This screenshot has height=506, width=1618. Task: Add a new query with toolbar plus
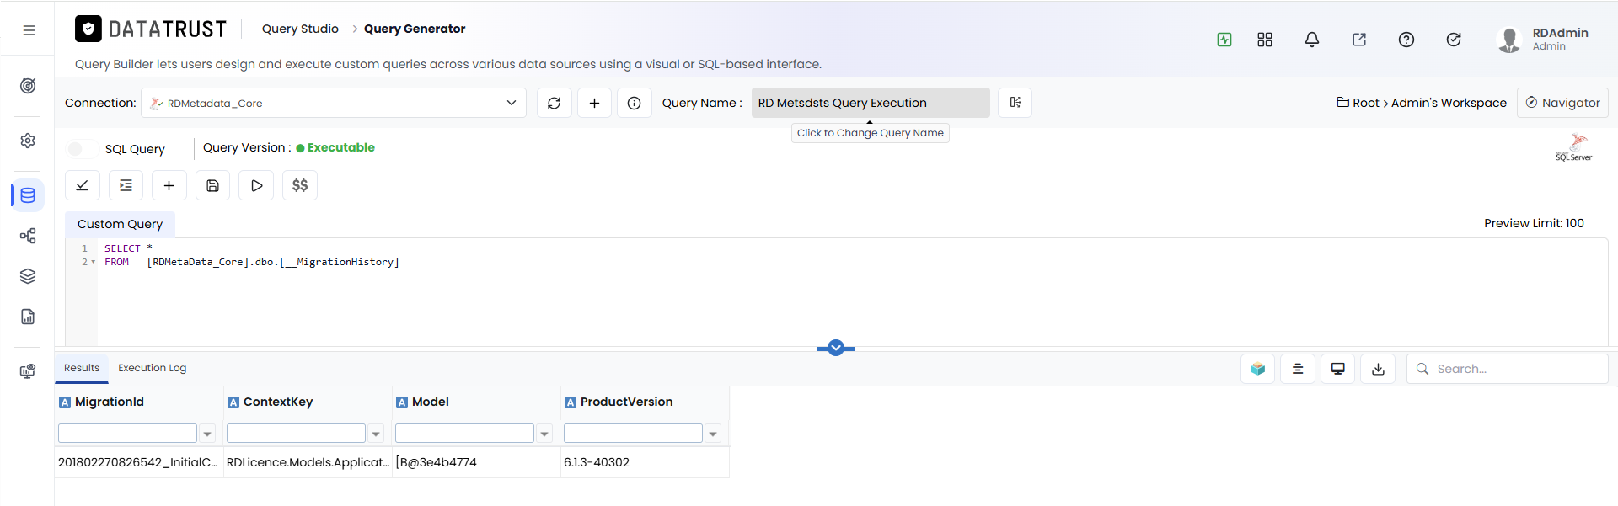169,185
